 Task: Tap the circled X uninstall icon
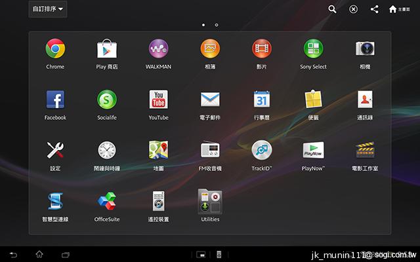(x=354, y=9)
